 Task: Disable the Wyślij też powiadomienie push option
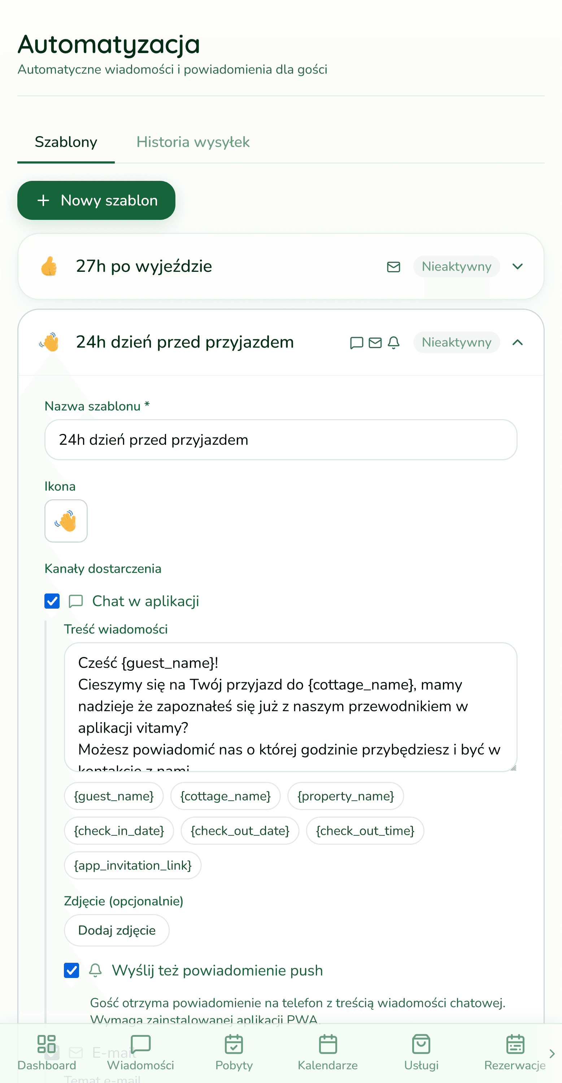[x=71, y=970]
